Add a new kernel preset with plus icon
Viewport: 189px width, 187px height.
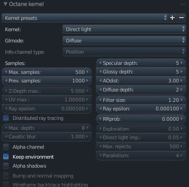click(x=172, y=17)
